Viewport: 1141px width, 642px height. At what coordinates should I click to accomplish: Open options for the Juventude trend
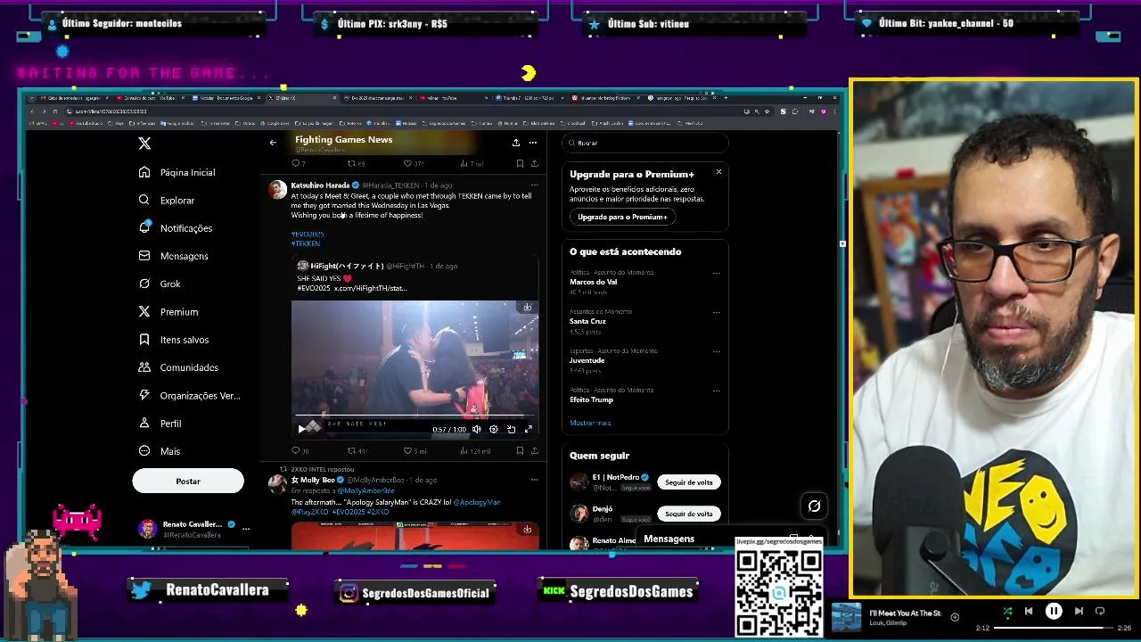(717, 352)
